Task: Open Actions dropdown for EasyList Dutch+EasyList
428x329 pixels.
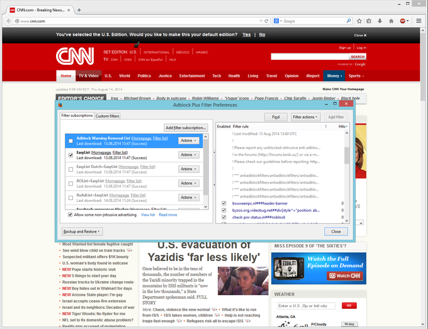Action: tap(189, 169)
